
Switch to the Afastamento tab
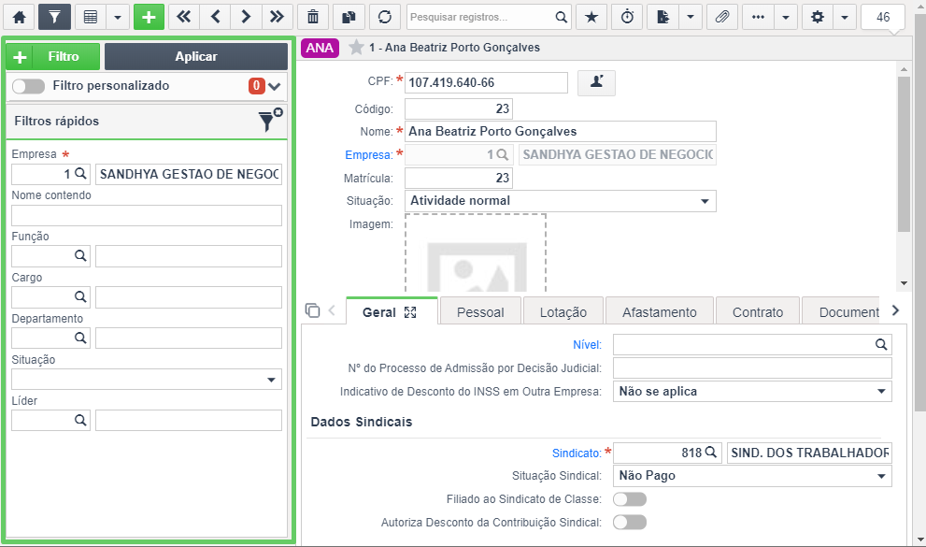tap(659, 312)
